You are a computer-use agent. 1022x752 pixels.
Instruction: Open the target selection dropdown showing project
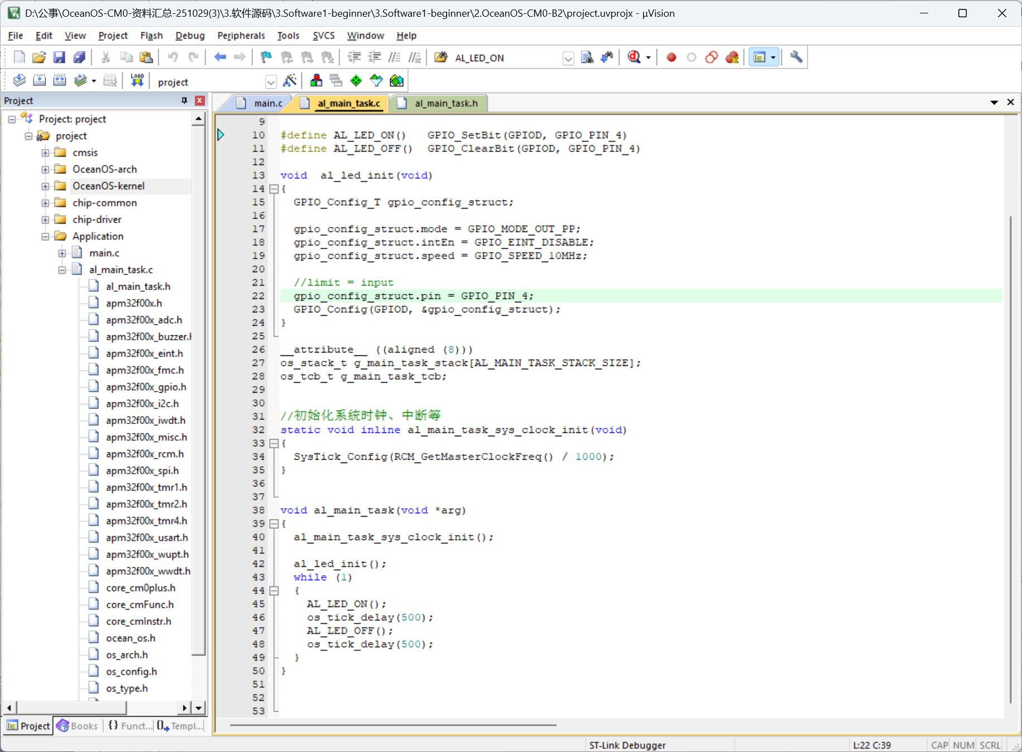coord(271,82)
